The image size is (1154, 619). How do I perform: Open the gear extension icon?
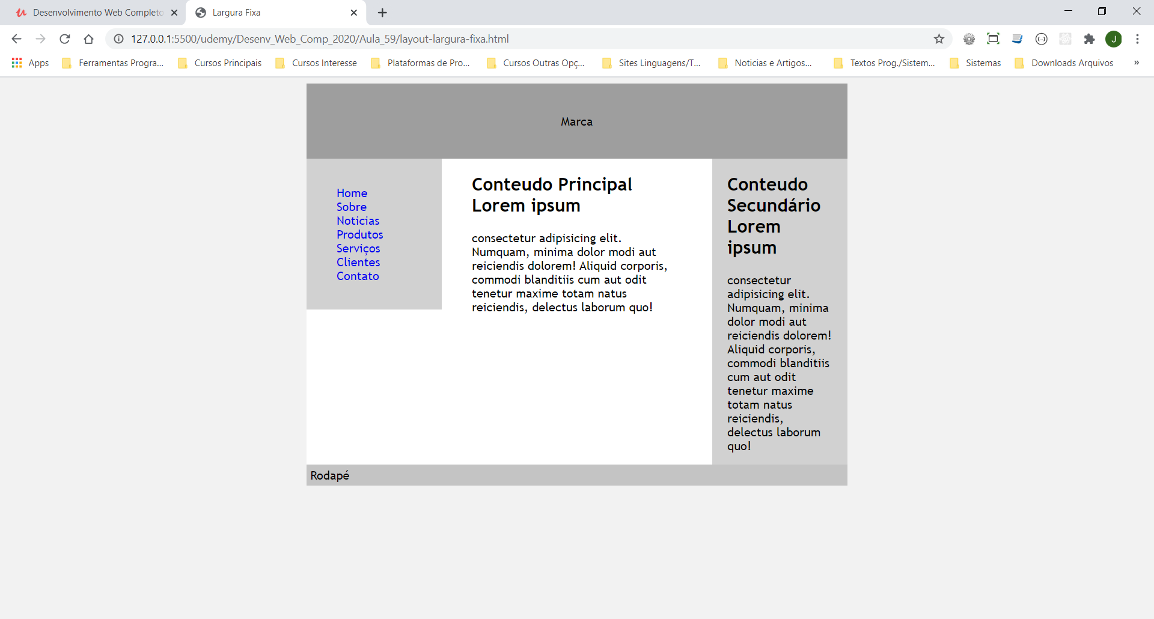(969, 39)
